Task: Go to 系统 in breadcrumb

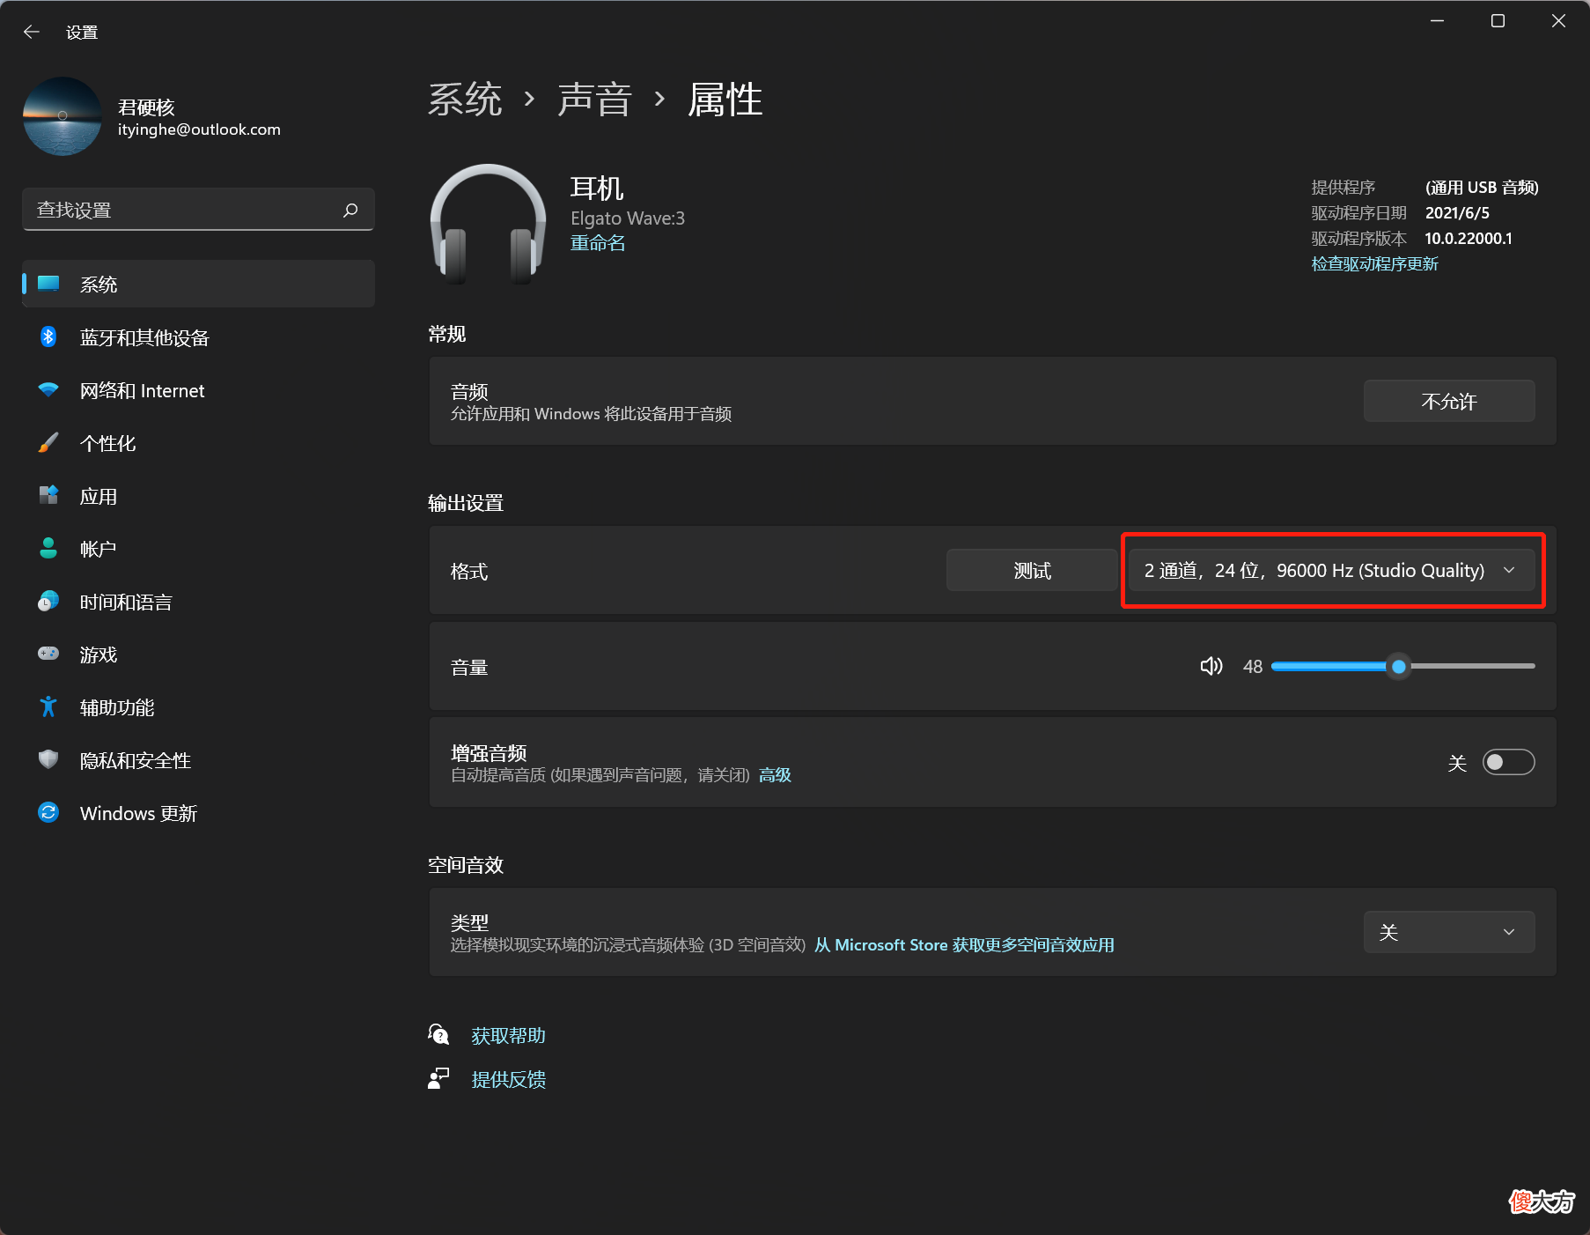Action: pos(465,99)
